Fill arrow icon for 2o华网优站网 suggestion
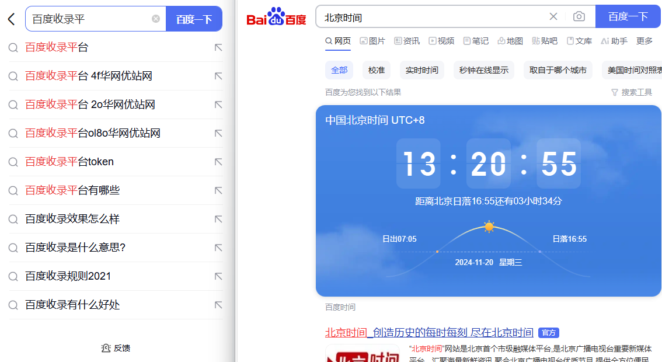The image size is (662, 362). point(218,105)
